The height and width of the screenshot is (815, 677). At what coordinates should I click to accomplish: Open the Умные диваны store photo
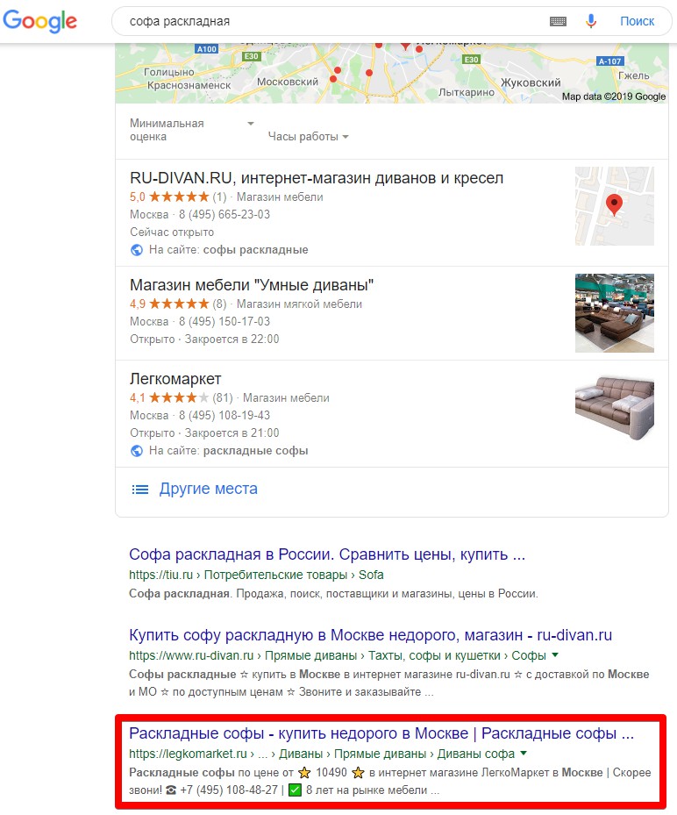[614, 313]
